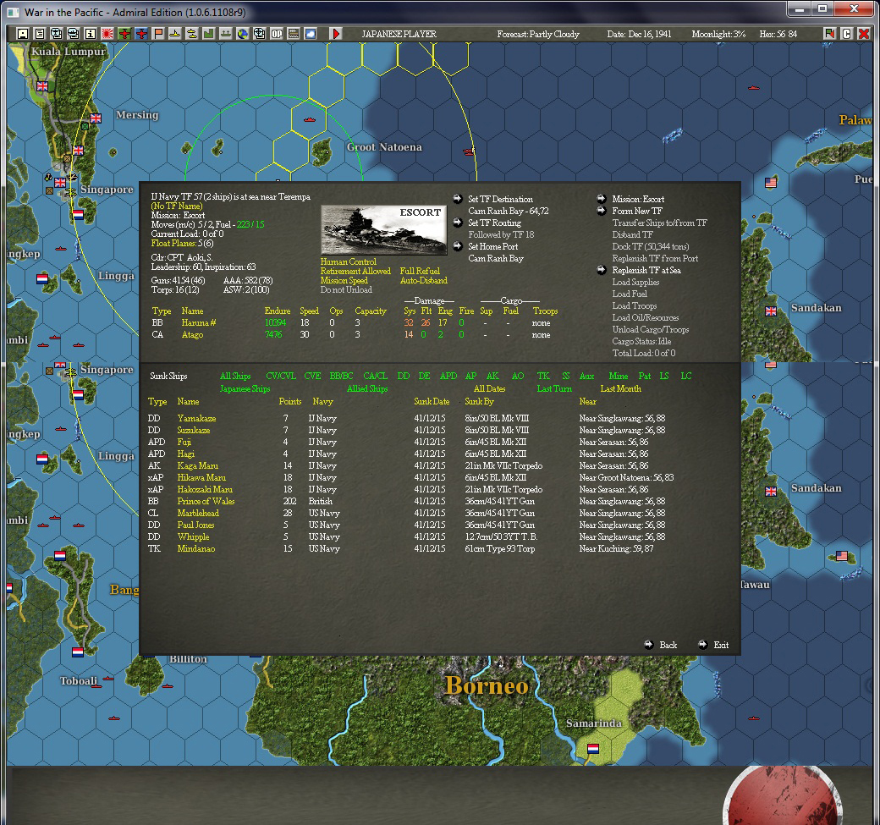This screenshot has height=825, width=880.
Task: Click the red End Turn arrow in toolbar
Action: coord(336,34)
